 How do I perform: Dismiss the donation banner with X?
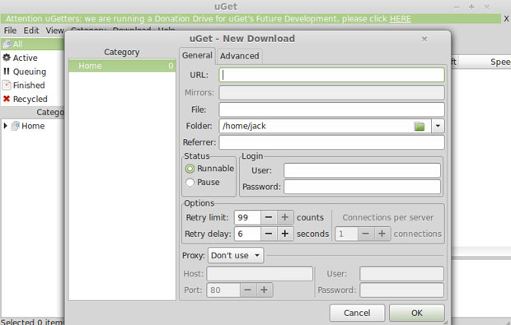pos(506,19)
